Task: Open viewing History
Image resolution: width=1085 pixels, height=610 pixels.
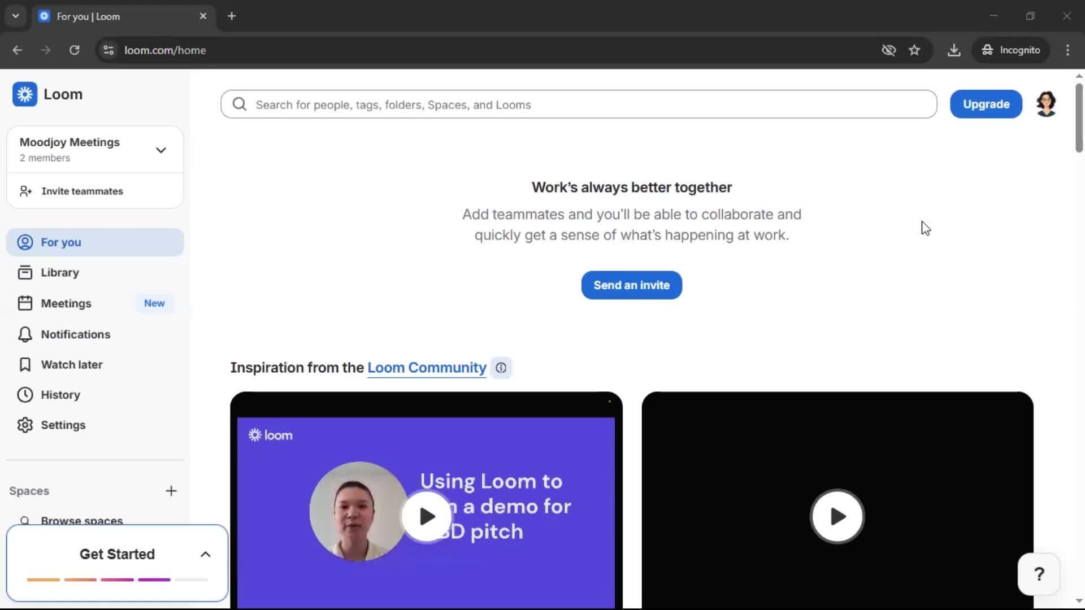Action: [x=60, y=395]
